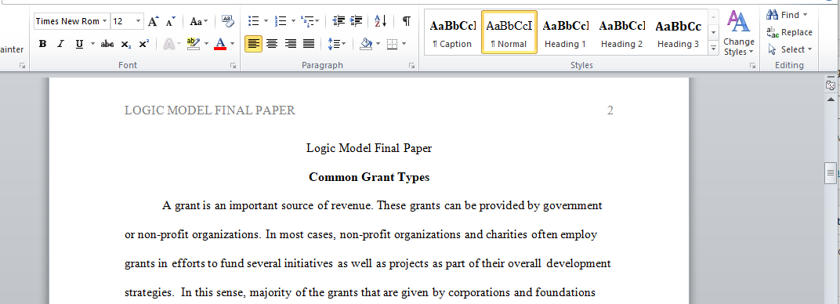Image resolution: width=840 pixels, height=304 pixels.
Task: Toggle Underline formatting
Action: click(79, 44)
